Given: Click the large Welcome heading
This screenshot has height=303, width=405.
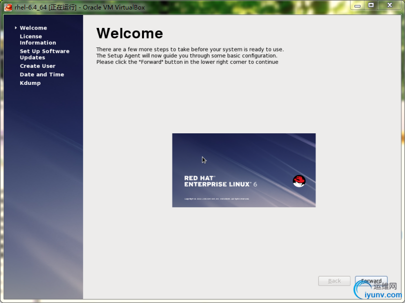Looking at the screenshot, I should [129, 33].
